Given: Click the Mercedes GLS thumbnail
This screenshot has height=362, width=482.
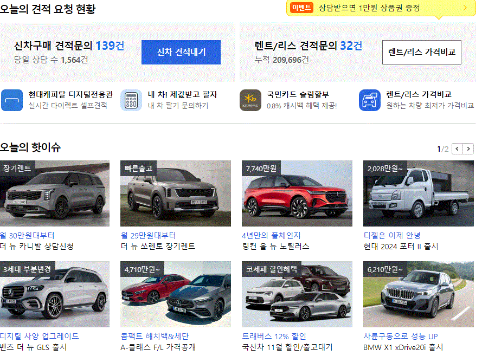Looking at the screenshot, I should (x=55, y=294).
